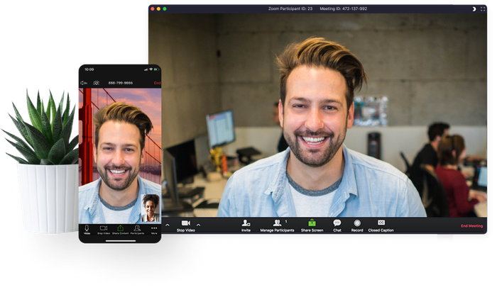Open the More menu on the phone
Image resolution: width=497 pixels, height=292 pixels.
coord(154,229)
